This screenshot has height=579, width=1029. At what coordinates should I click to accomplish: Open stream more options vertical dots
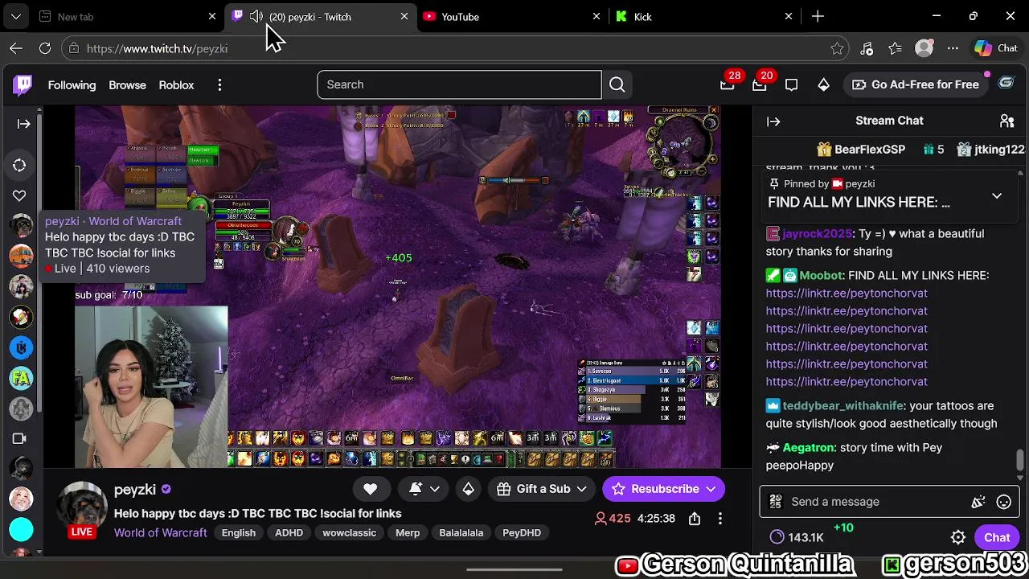point(720,519)
